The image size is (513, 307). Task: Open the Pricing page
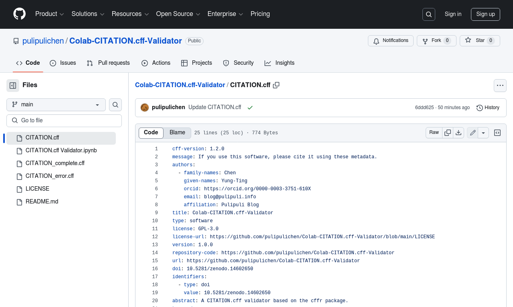(260, 14)
